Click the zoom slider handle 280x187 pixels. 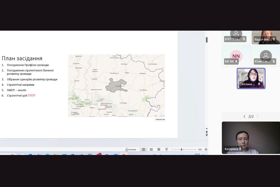[x=181, y=149]
